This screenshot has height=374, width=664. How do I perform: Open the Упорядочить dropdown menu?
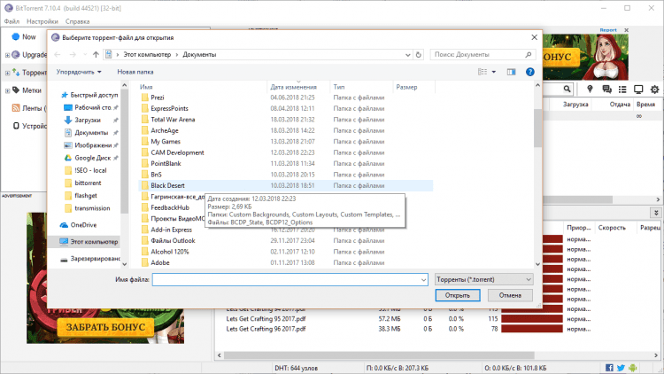click(79, 71)
